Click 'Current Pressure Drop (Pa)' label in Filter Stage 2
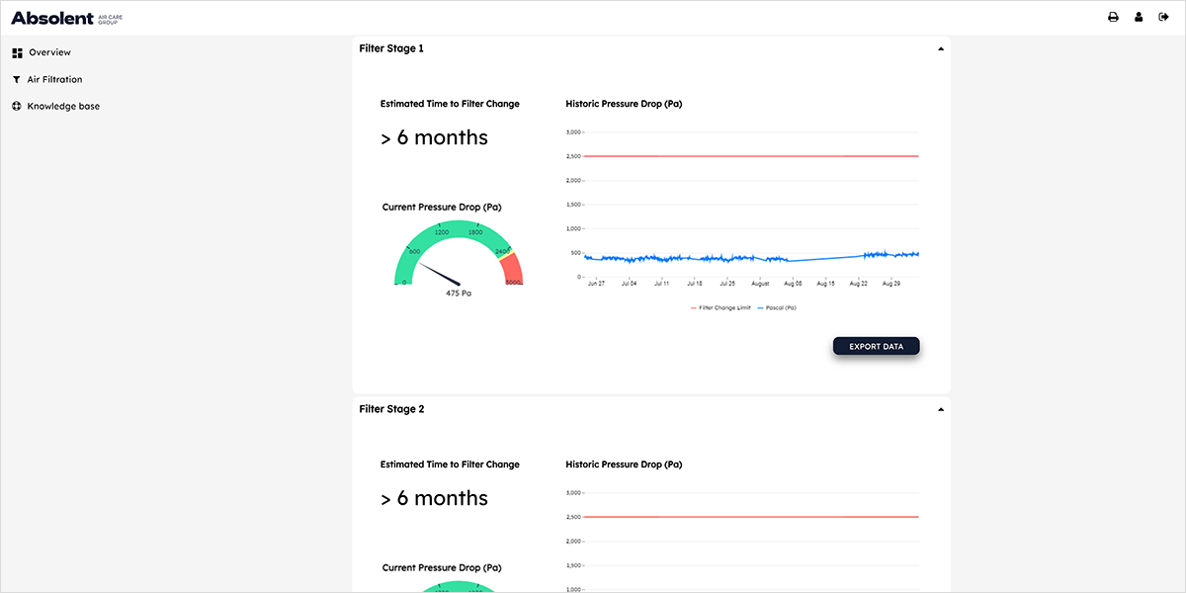The image size is (1186, 593). 442,568
